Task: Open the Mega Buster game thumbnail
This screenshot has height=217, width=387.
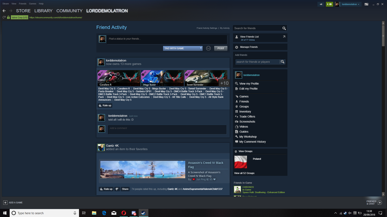Action: click(162, 78)
